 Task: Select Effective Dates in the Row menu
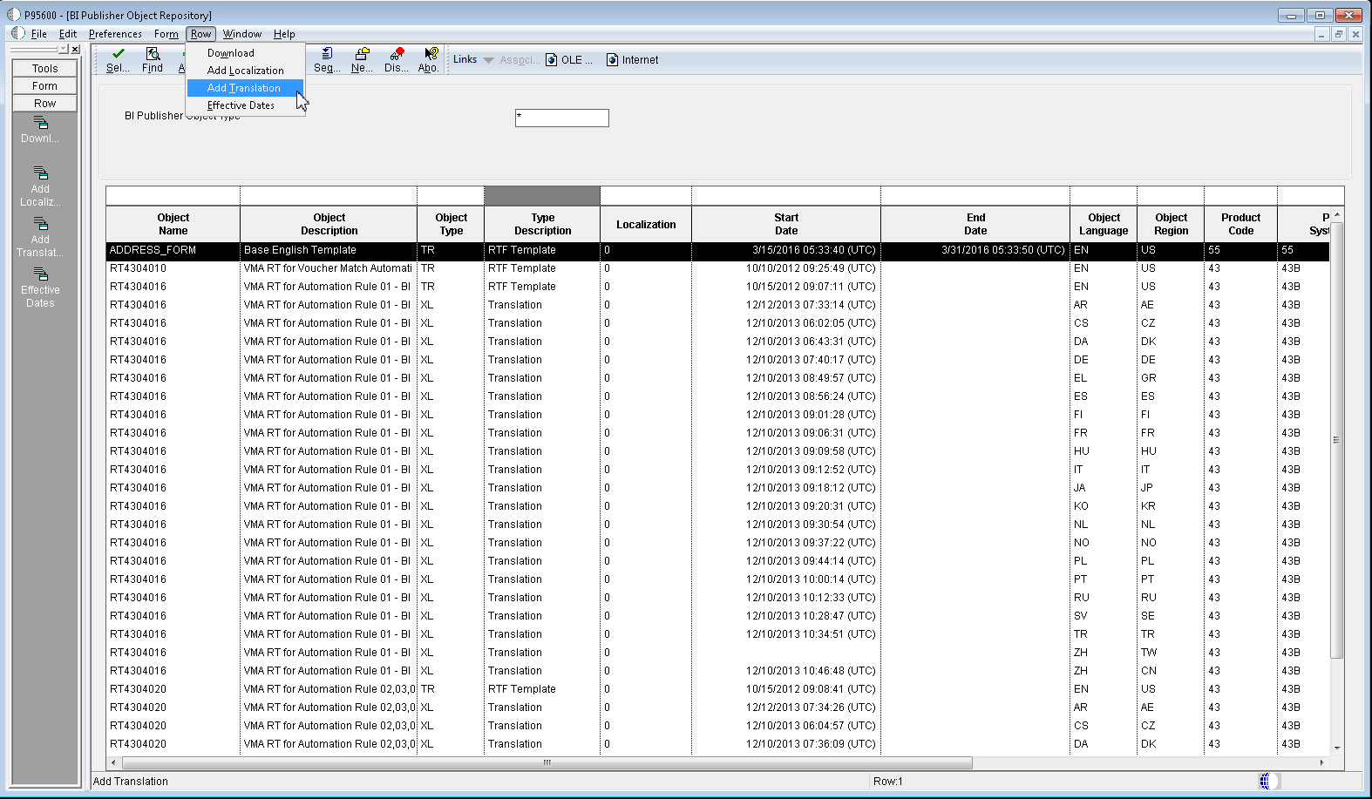click(x=241, y=105)
